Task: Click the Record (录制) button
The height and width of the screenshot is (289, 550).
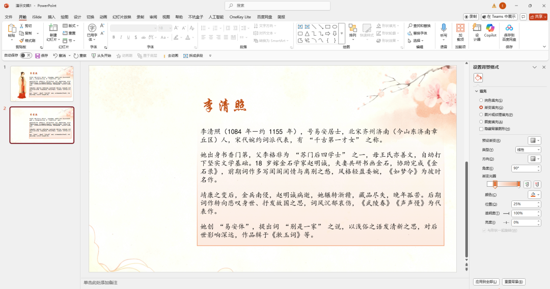Action: tap(471, 16)
